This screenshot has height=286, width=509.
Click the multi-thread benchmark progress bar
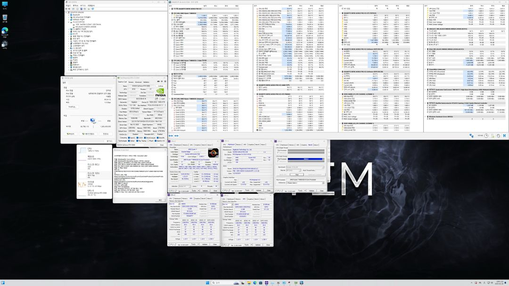305,159
